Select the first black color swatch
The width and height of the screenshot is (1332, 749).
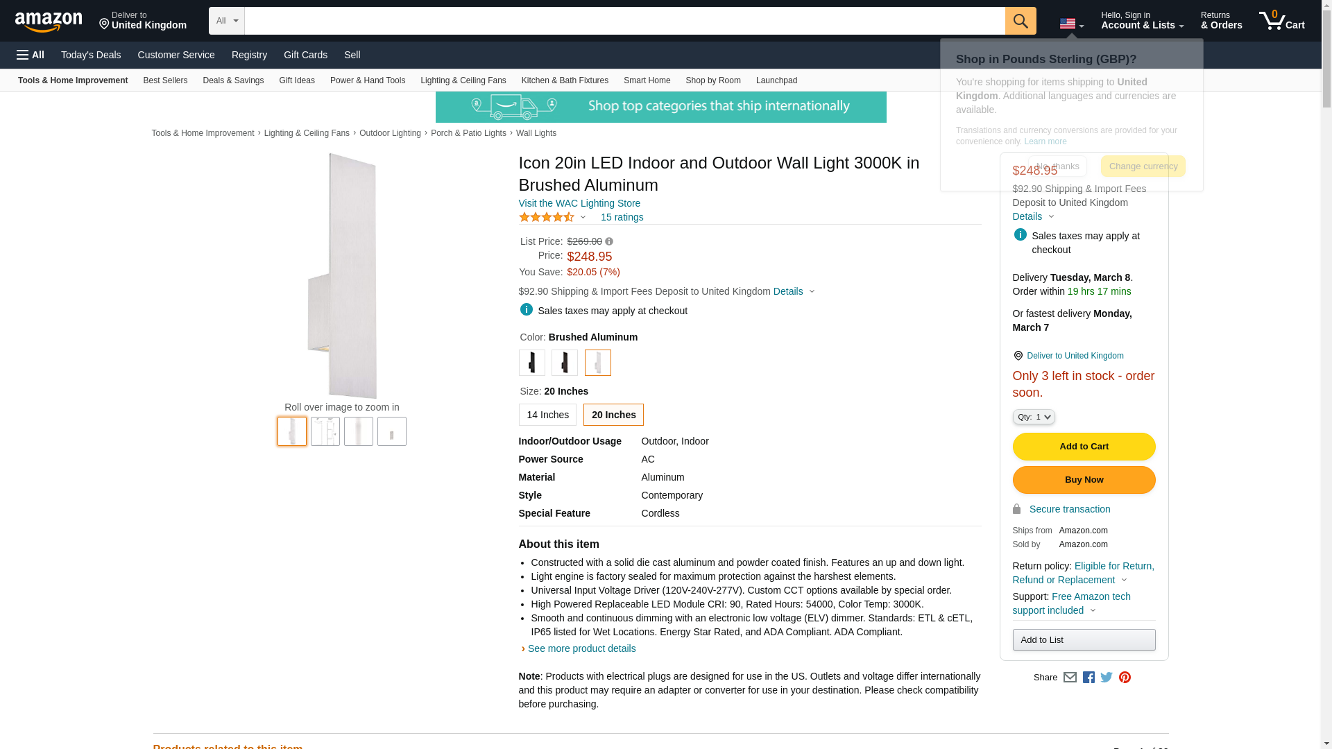click(x=532, y=363)
